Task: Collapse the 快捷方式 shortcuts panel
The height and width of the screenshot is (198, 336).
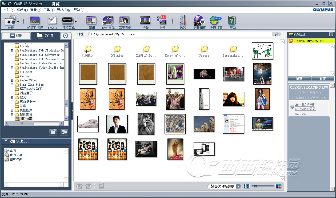Action: pyautogui.click(x=6, y=141)
